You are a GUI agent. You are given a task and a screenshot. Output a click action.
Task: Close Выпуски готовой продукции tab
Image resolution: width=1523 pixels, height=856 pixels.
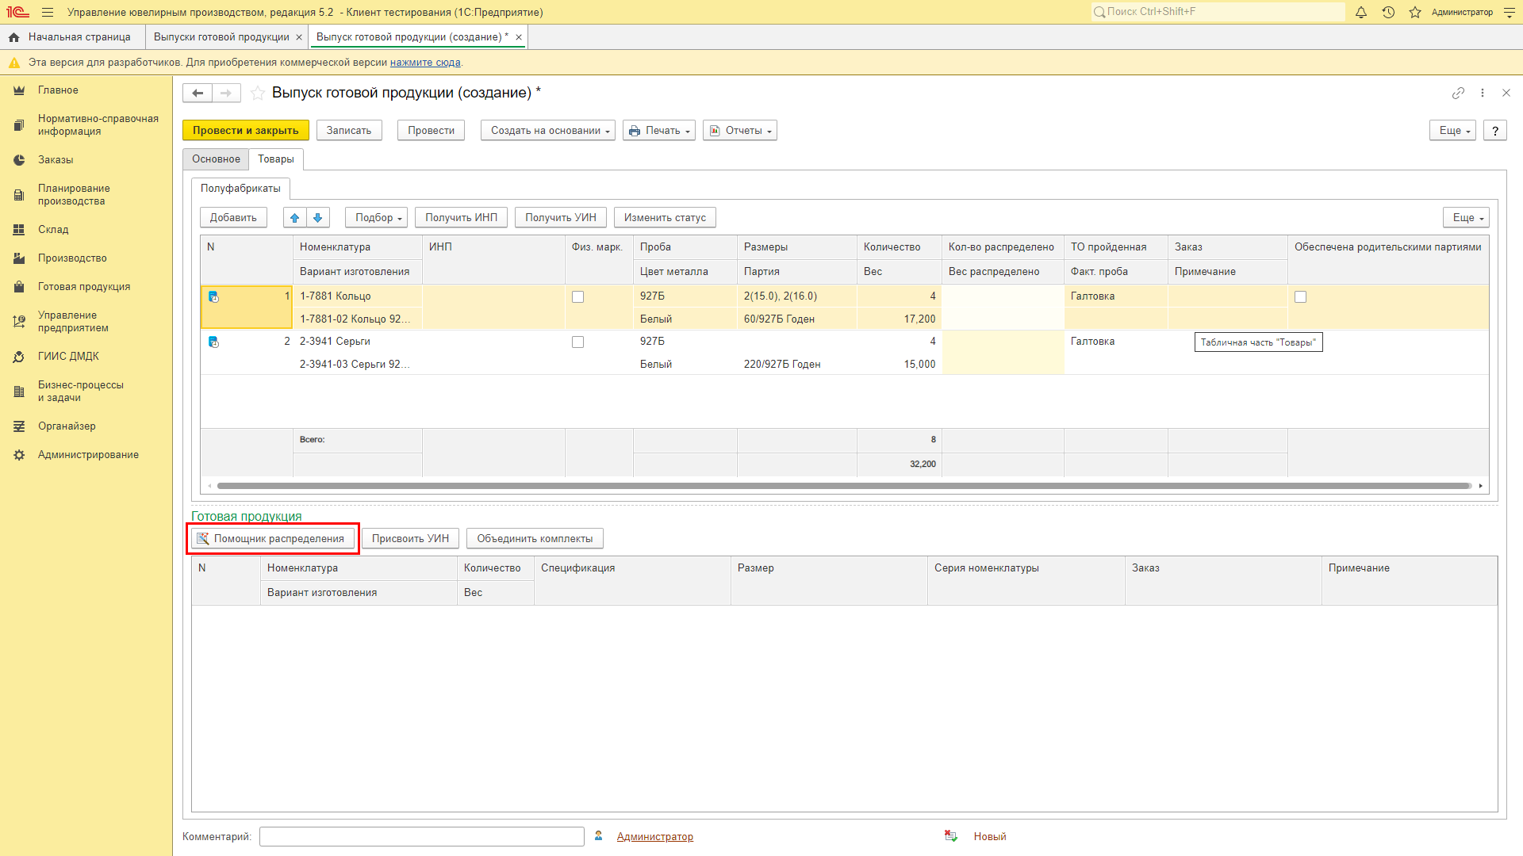point(299,37)
